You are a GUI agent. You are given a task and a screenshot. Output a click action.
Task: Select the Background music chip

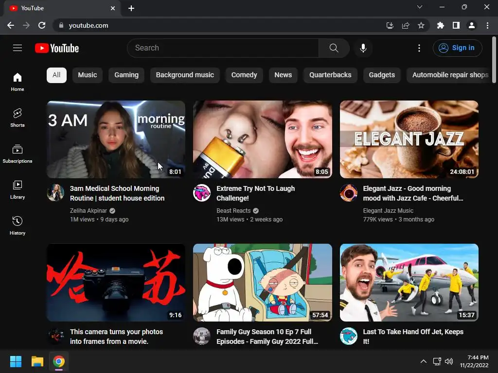185,75
